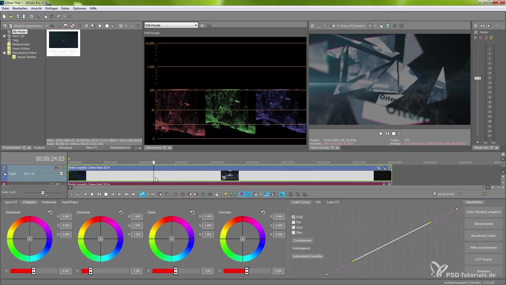Image resolution: width=506 pixels, height=285 pixels.
Task: Insert a marker with the yellow flag icon
Action: coord(226,194)
